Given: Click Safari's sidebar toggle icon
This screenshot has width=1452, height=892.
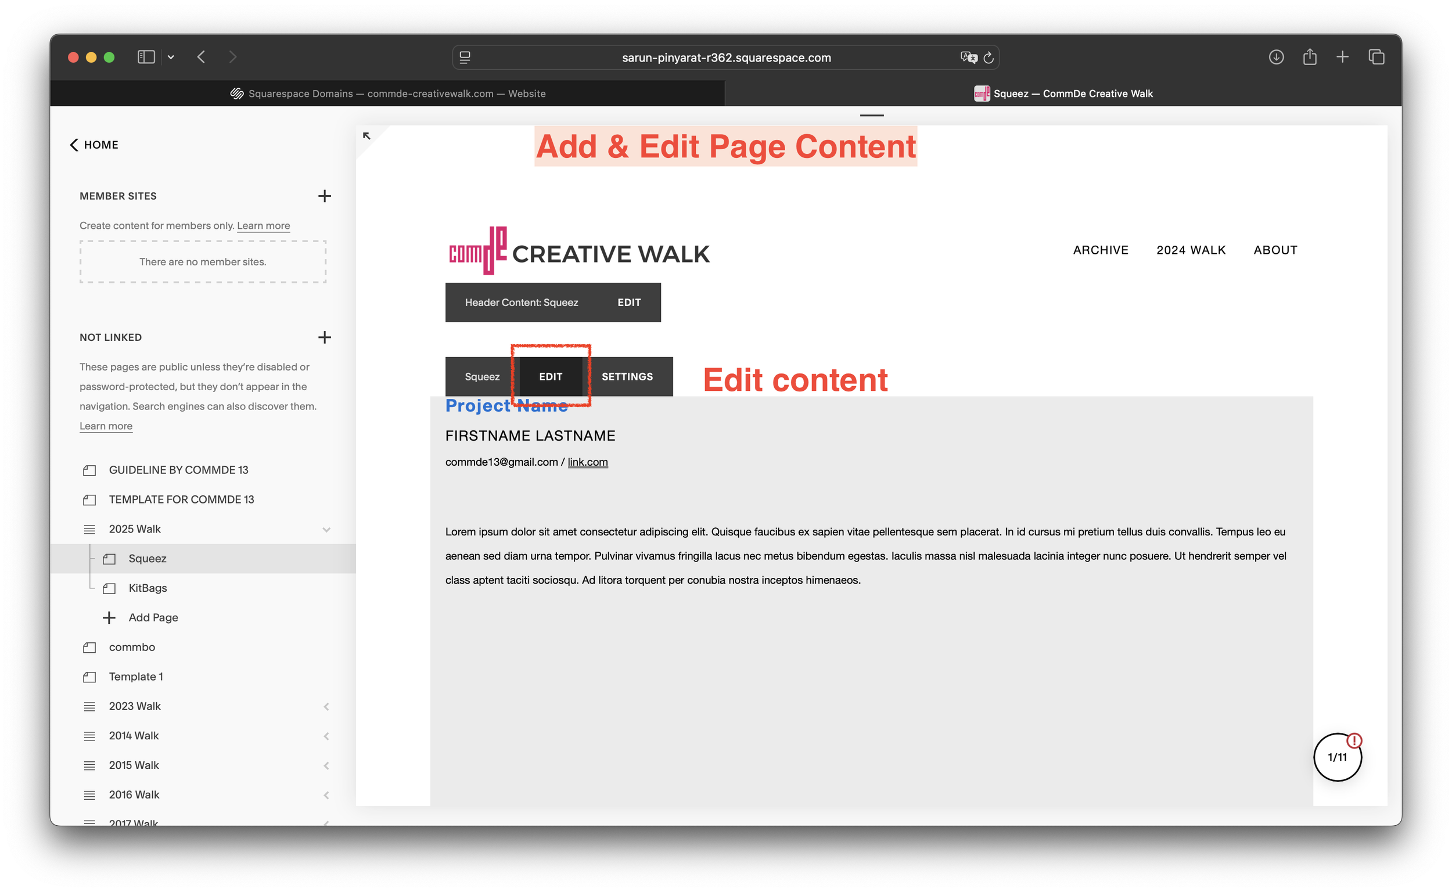Looking at the screenshot, I should [x=146, y=57].
